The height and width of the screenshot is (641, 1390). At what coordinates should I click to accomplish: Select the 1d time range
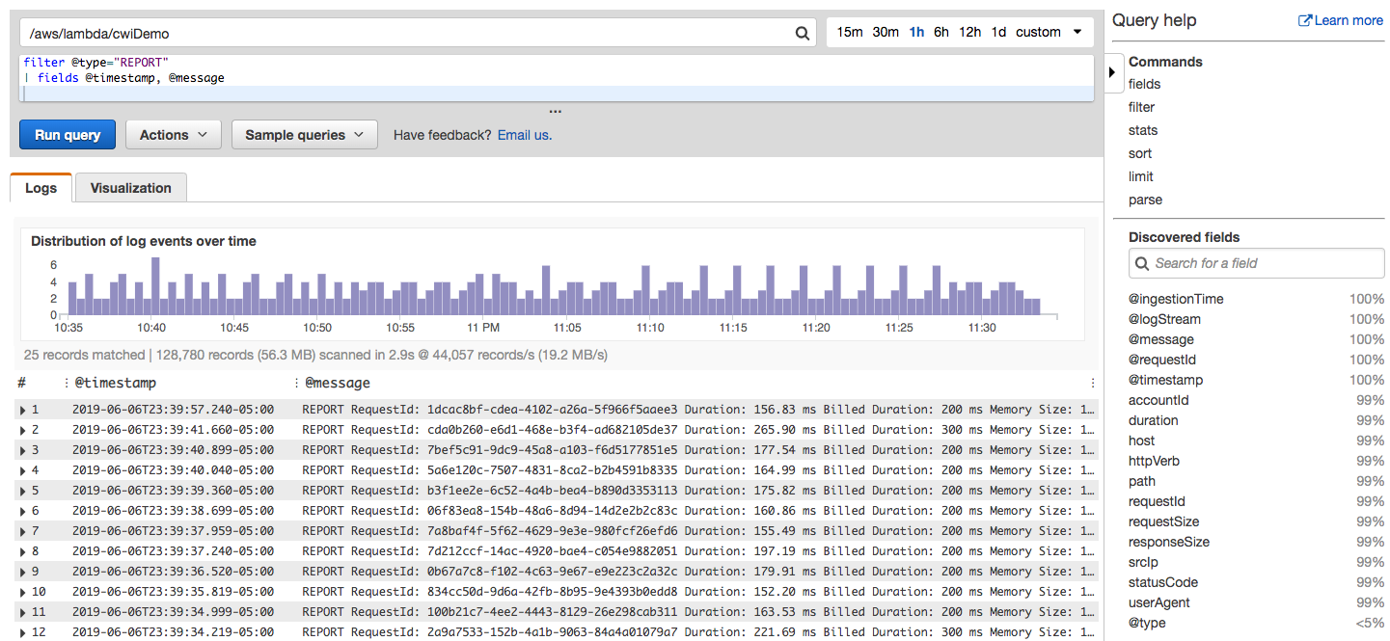pos(998,32)
